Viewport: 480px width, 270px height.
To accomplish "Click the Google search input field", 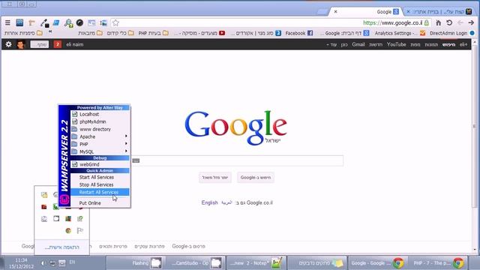I will tap(238, 160).
